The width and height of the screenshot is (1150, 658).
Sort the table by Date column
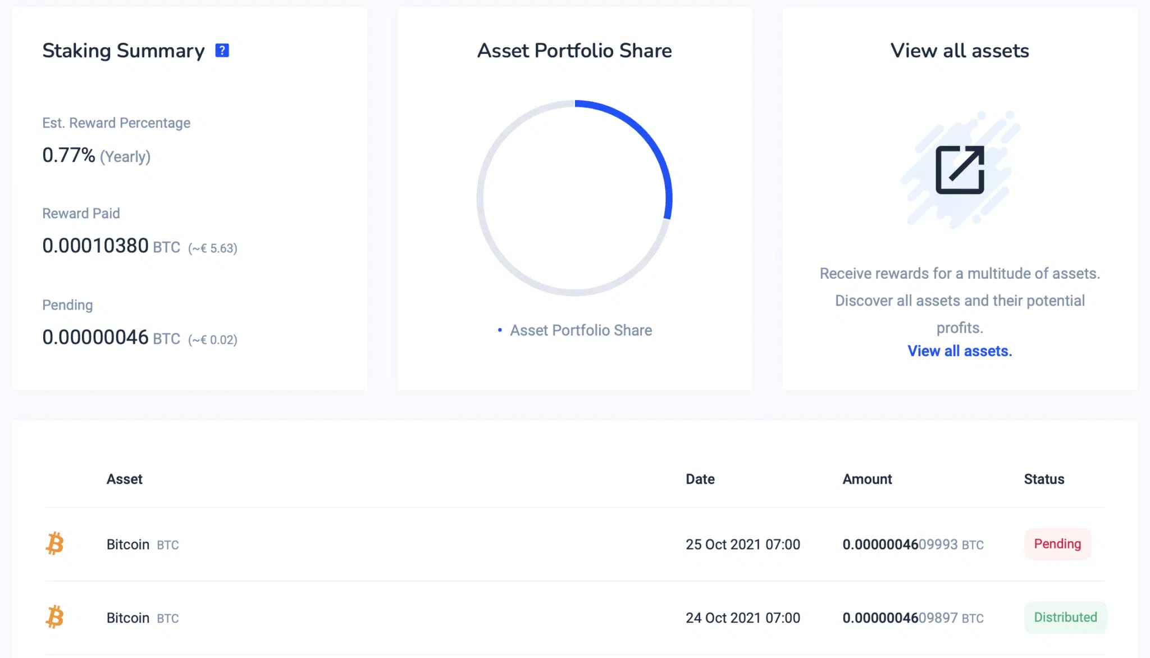coord(700,479)
